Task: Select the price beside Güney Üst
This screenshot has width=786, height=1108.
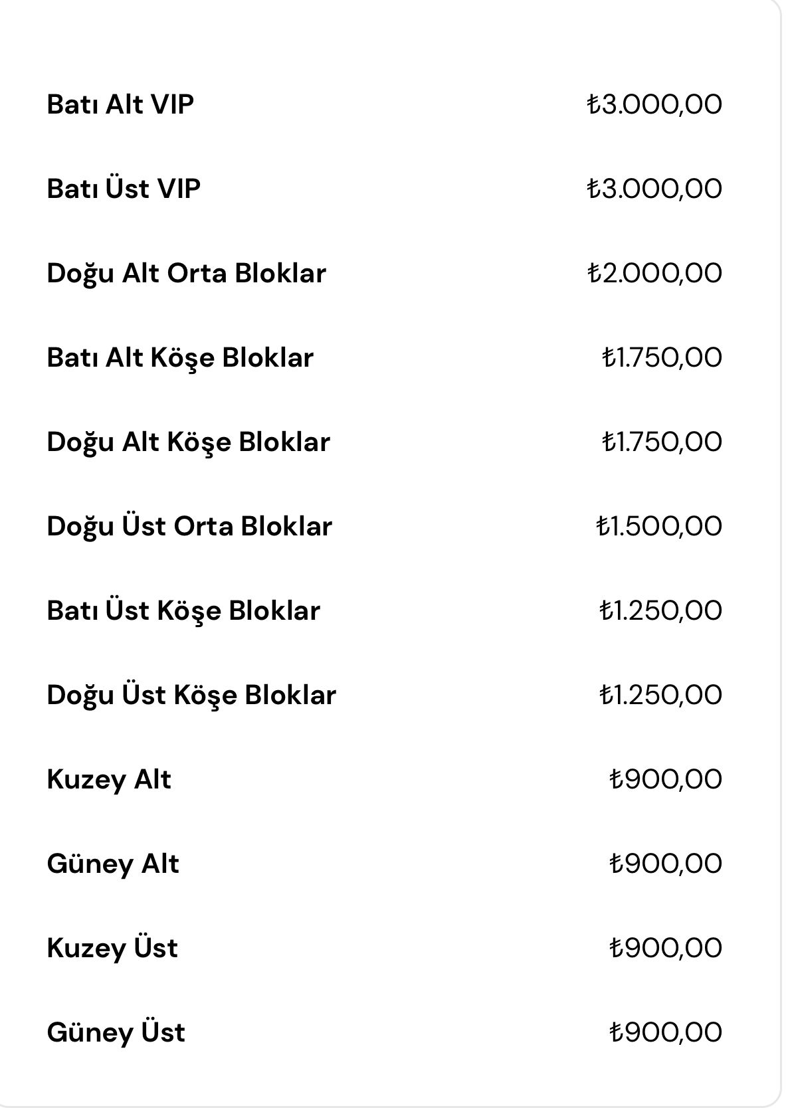Action: [665, 1033]
